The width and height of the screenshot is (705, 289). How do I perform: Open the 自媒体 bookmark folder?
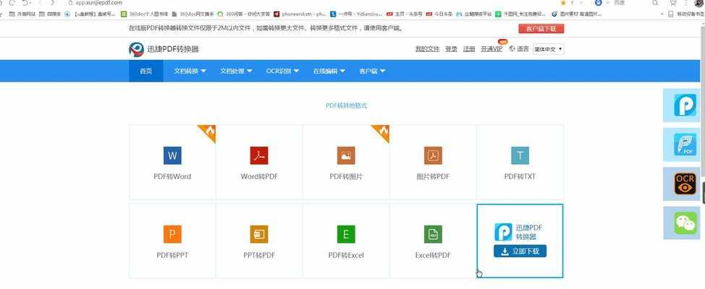[x=50, y=14]
